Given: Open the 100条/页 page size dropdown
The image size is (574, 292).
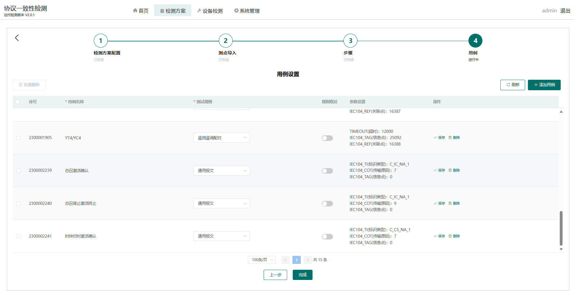Looking at the screenshot, I should [x=261, y=260].
